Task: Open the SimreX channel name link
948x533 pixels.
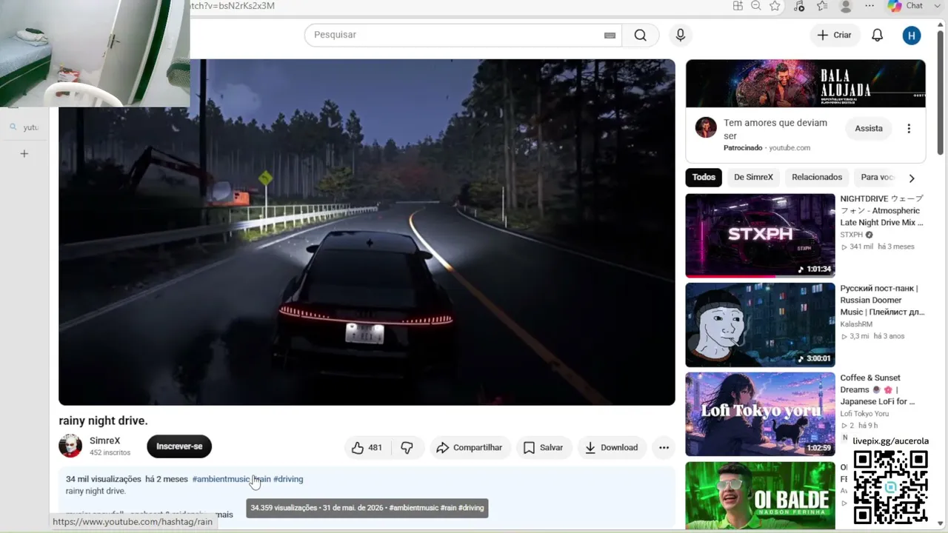Action: [x=104, y=440]
